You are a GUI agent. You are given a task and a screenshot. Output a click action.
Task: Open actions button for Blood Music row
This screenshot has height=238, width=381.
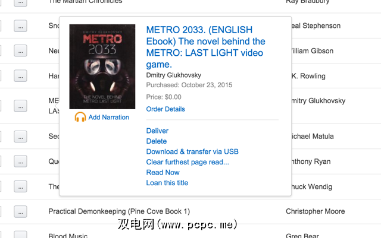(21, 235)
